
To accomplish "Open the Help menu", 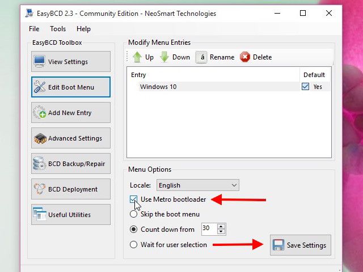I will 83,29.
